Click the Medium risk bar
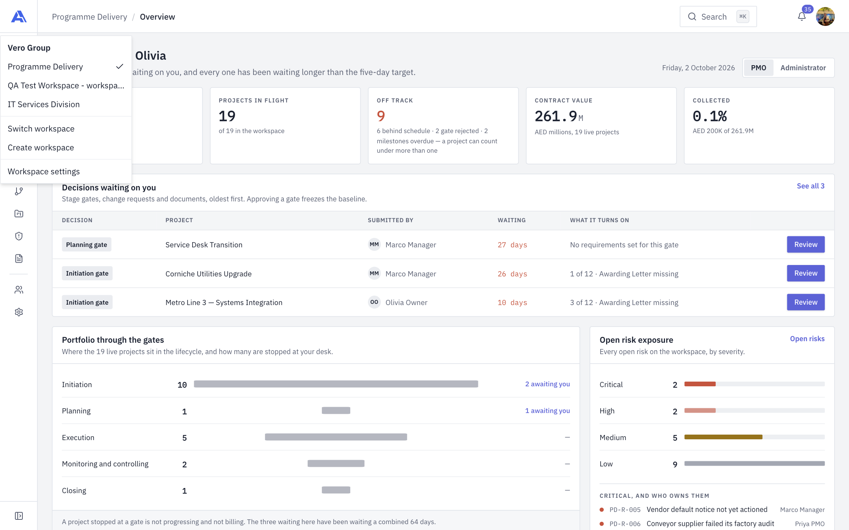This screenshot has height=530, width=849. 754,437
